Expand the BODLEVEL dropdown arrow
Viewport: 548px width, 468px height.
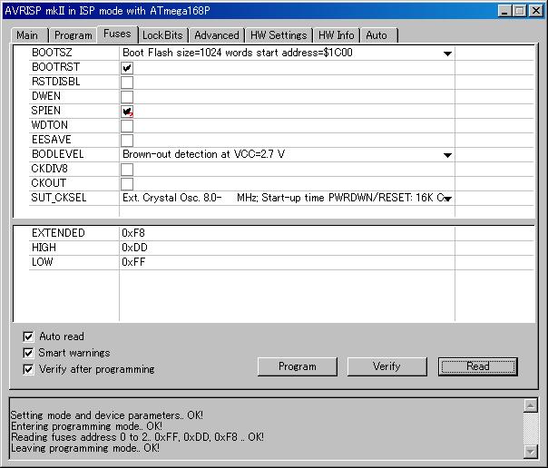(447, 155)
